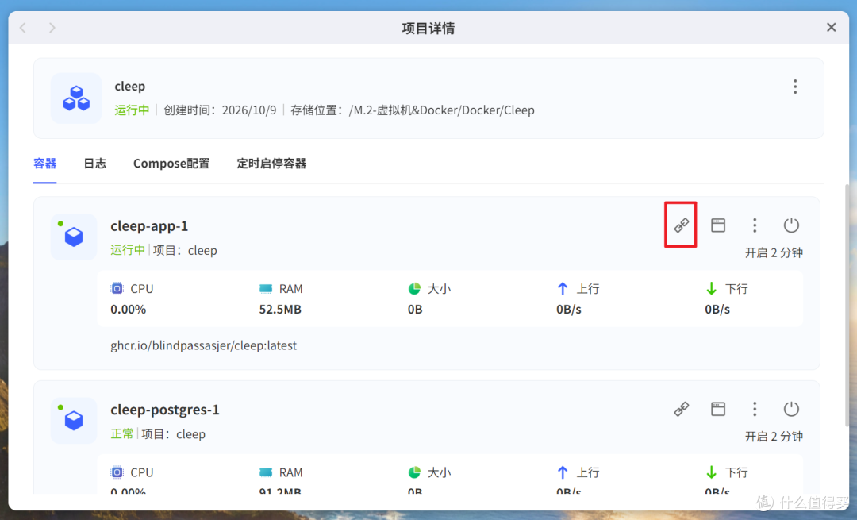Click the 下行 download arrow in cleep-postgres-1
857x520 pixels.
tap(711, 472)
